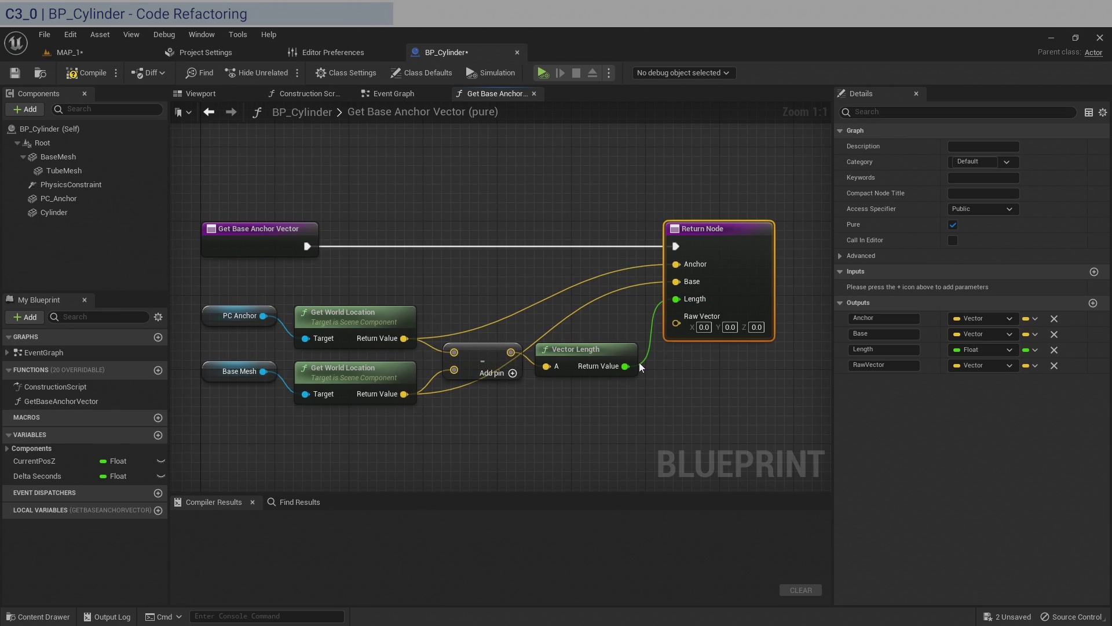
Task: Toggle Hide Unrelated nodes
Action: [256, 73]
